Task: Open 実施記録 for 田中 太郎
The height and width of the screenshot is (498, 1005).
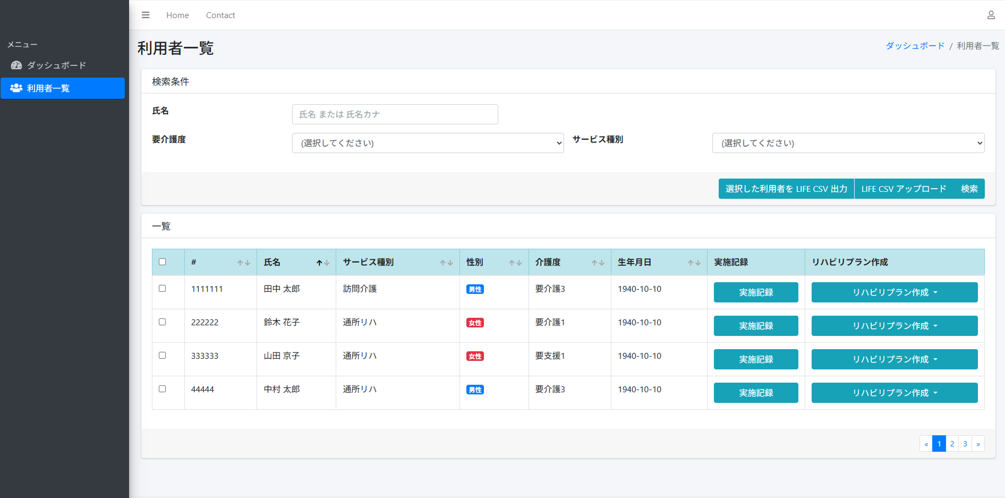Action: pos(756,292)
